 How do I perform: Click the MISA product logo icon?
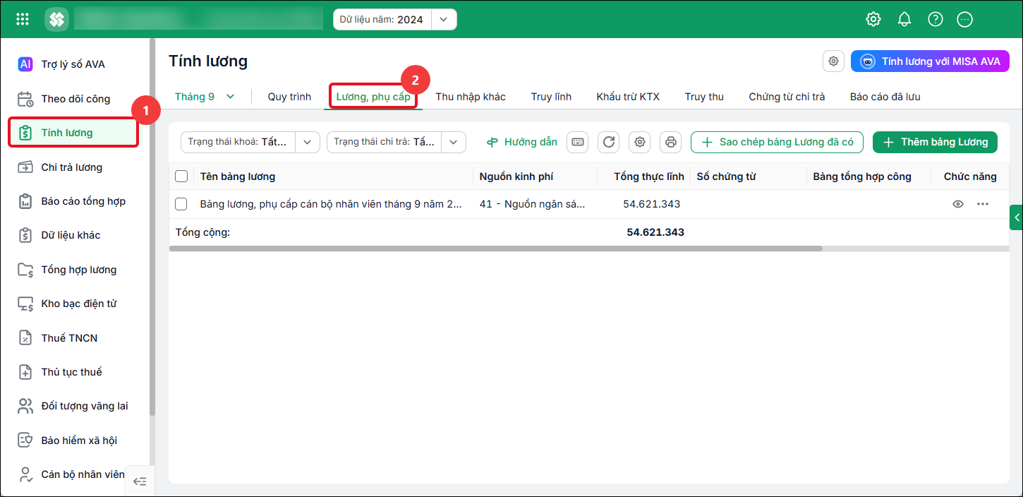[56, 19]
